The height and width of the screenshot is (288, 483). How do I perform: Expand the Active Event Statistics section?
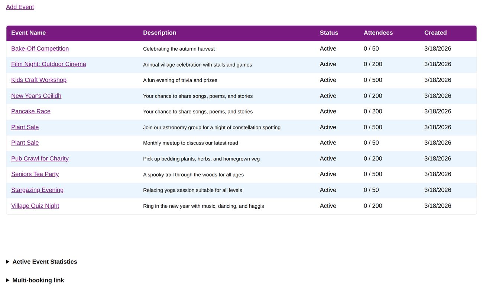pos(44,262)
